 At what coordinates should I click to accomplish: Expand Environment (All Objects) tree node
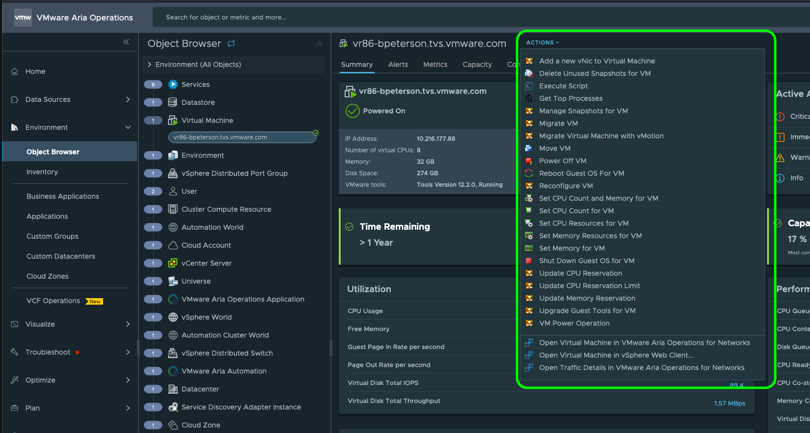tap(150, 64)
